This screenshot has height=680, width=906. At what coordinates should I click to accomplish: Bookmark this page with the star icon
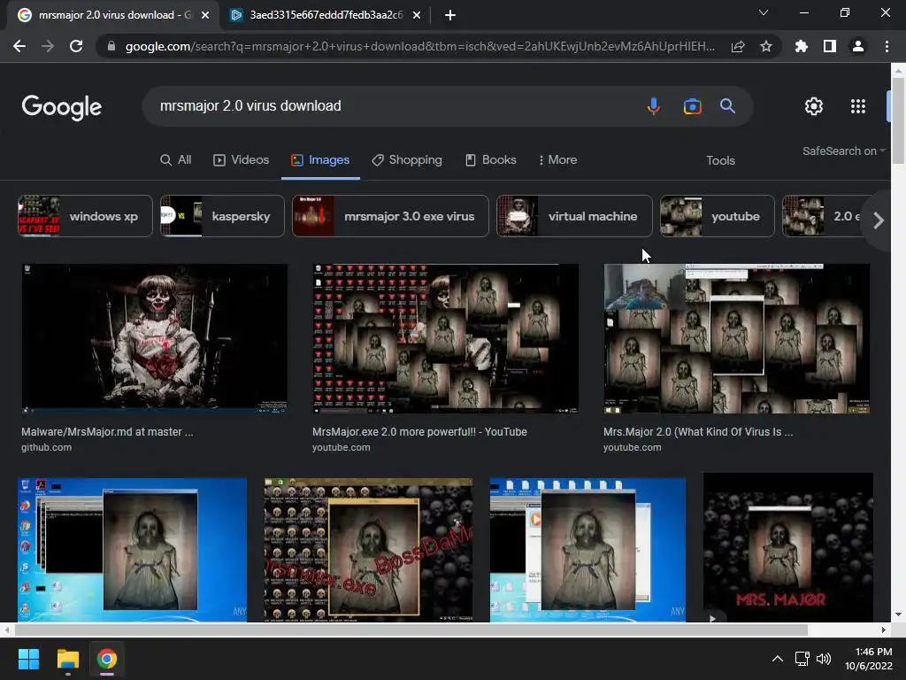click(x=766, y=46)
